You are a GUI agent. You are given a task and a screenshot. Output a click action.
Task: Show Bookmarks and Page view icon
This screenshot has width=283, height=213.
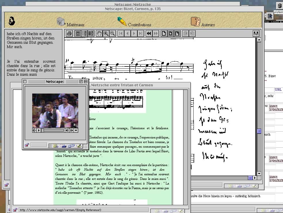[84, 33]
